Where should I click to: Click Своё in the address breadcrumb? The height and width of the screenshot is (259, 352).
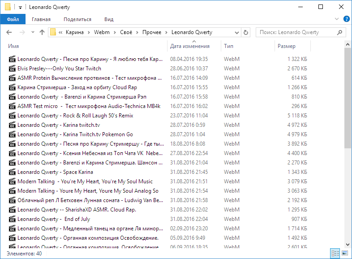[126, 32]
